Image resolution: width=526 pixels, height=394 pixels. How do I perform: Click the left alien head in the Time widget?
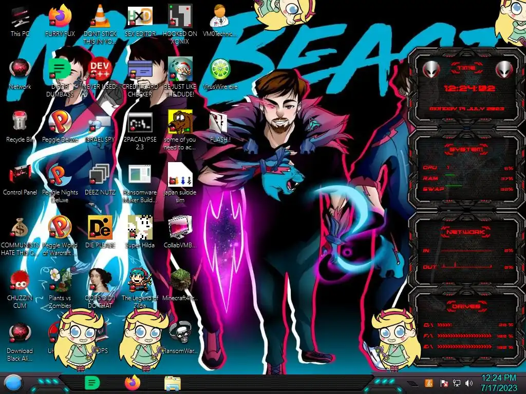[x=431, y=70]
